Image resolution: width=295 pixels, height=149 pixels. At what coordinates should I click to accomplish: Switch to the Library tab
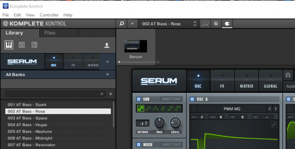(14, 33)
